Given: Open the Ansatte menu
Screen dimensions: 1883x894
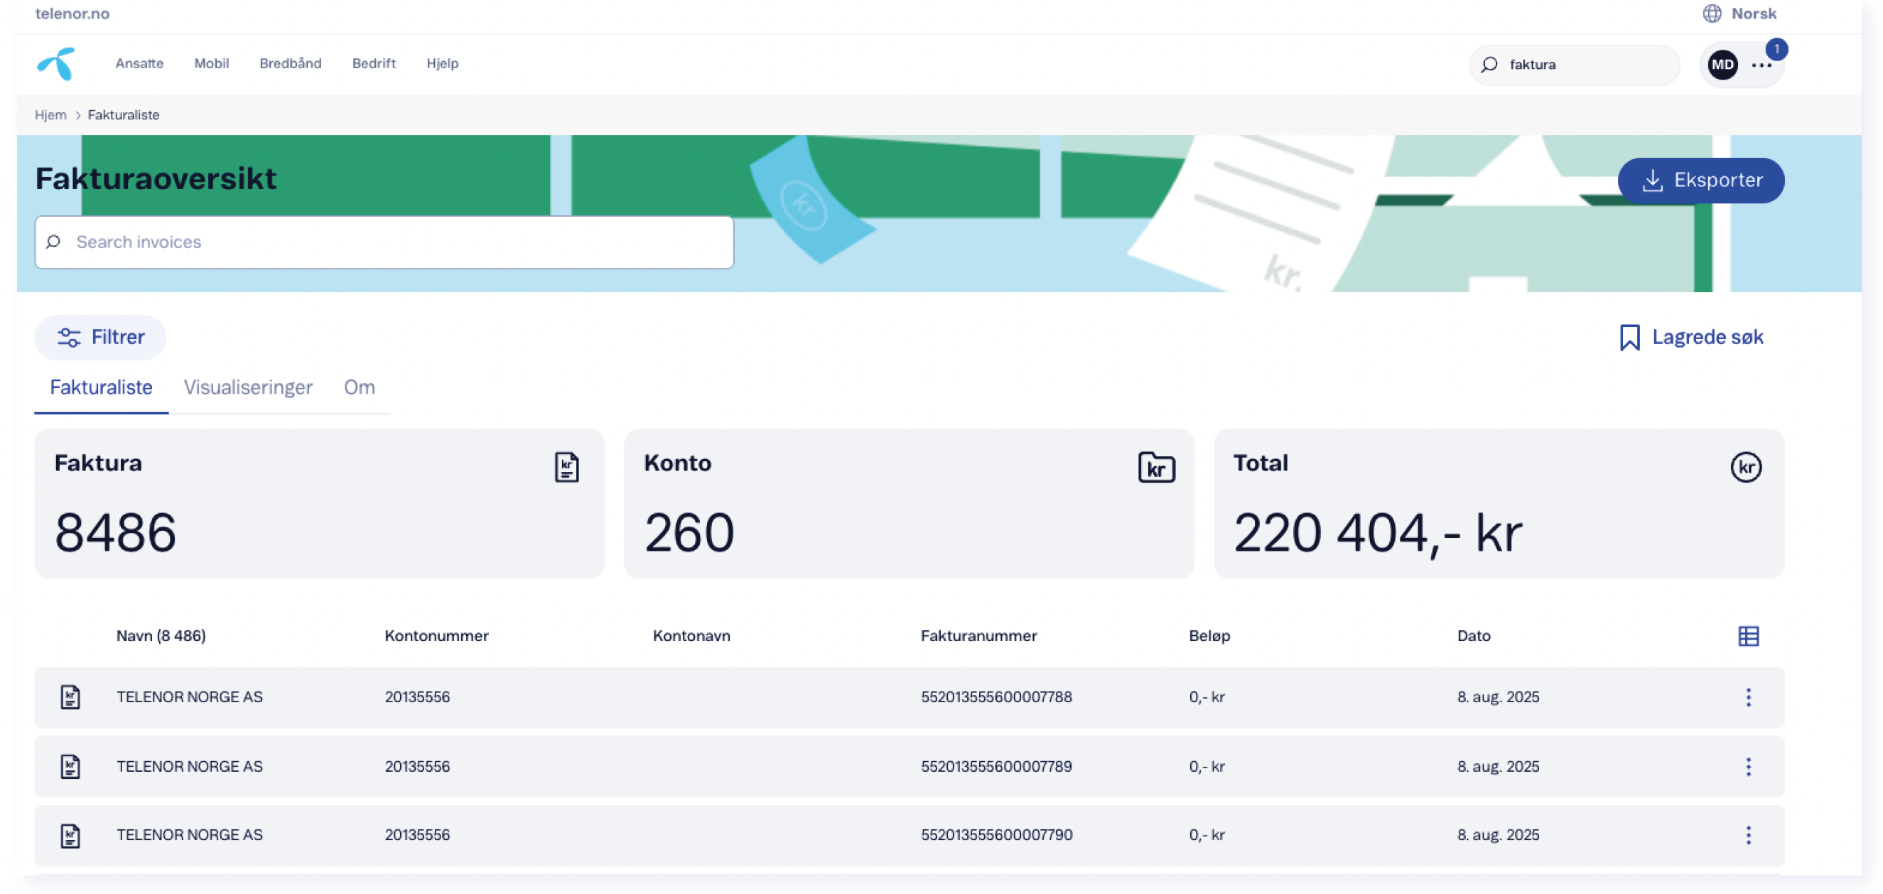Looking at the screenshot, I should pyautogui.click(x=139, y=63).
